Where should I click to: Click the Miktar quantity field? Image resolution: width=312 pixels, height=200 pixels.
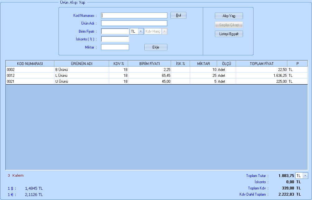pos(115,47)
